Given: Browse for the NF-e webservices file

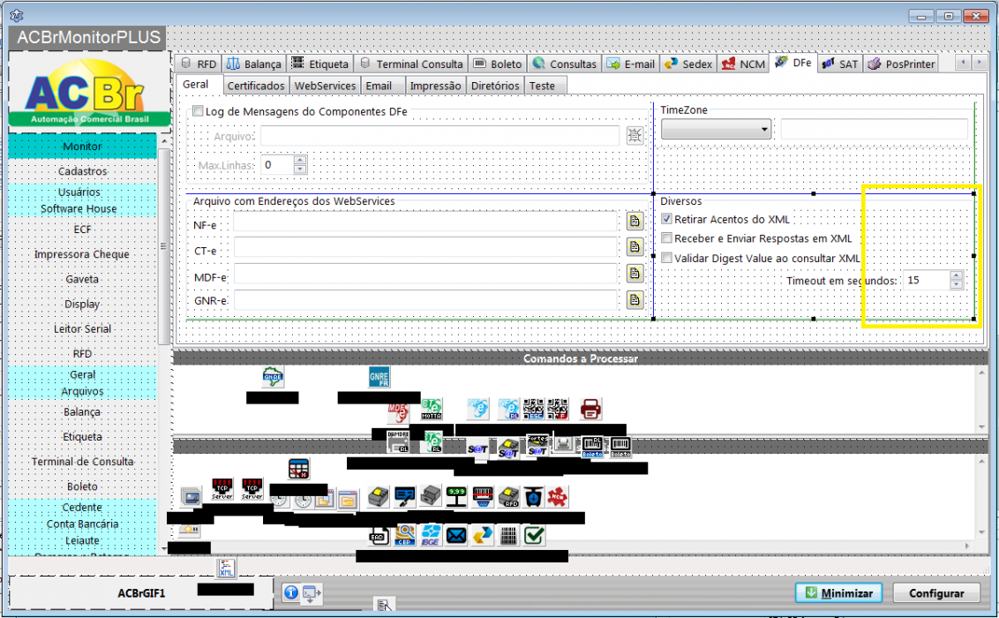Looking at the screenshot, I should (x=635, y=221).
